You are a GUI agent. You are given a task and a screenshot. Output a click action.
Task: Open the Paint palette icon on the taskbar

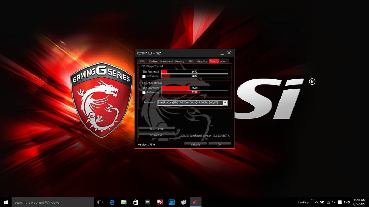coord(183,202)
